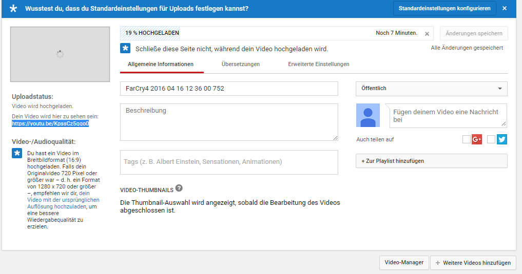Click the 'Video-/Audioqualität:' heading

(44, 142)
